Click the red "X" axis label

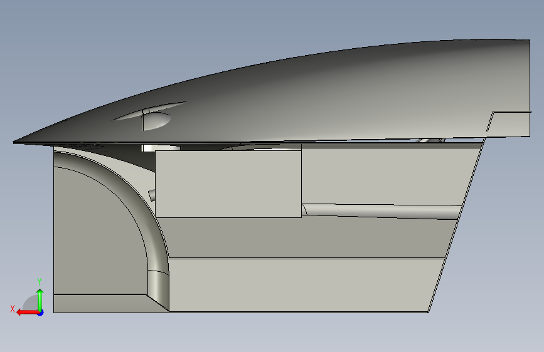[13, 309]
